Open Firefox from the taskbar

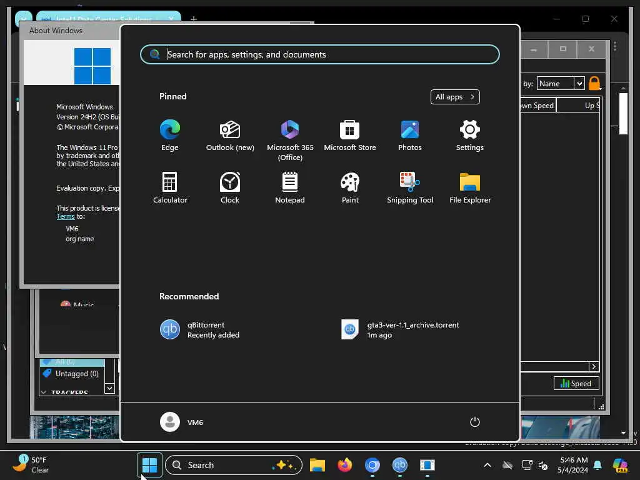tap(345, 465)
